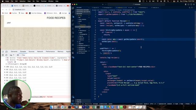Expand the Friday's Jack Daniels object in console

(x=6, y=60)
